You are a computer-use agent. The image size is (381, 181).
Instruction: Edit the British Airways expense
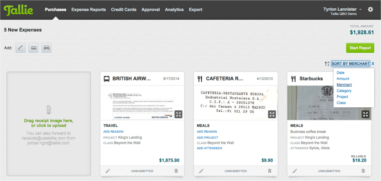pyautogui.click(x=108, y=171)
